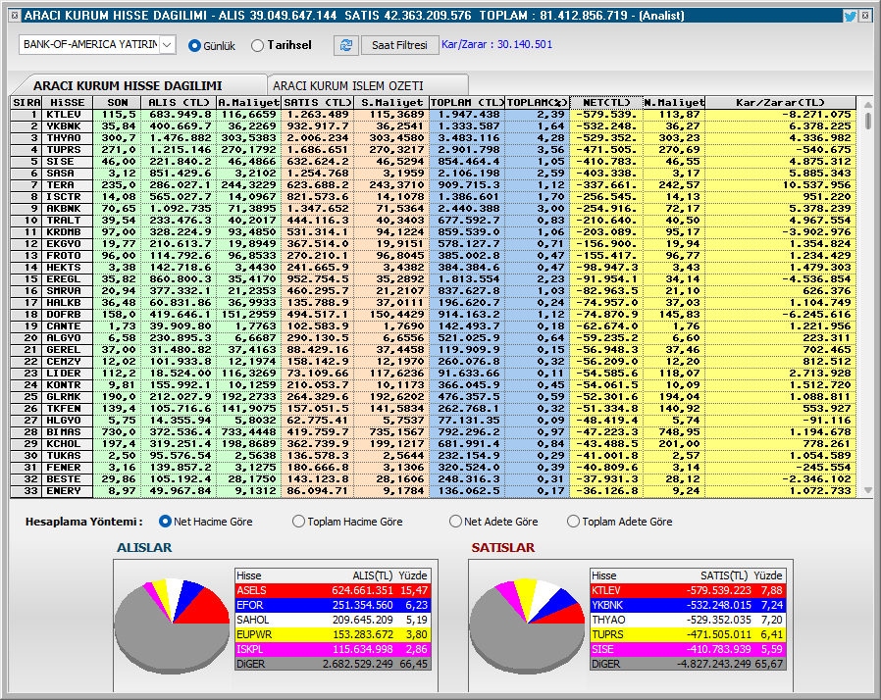The height and width of the screenshot is (700, 881).
Task: Open the Twitter share icon
Action: pos(851,16)
